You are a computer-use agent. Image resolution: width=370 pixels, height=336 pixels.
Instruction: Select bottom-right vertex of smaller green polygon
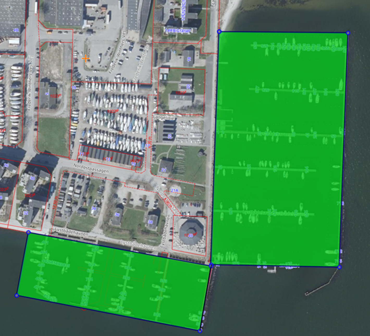click(x=200, y=331)
